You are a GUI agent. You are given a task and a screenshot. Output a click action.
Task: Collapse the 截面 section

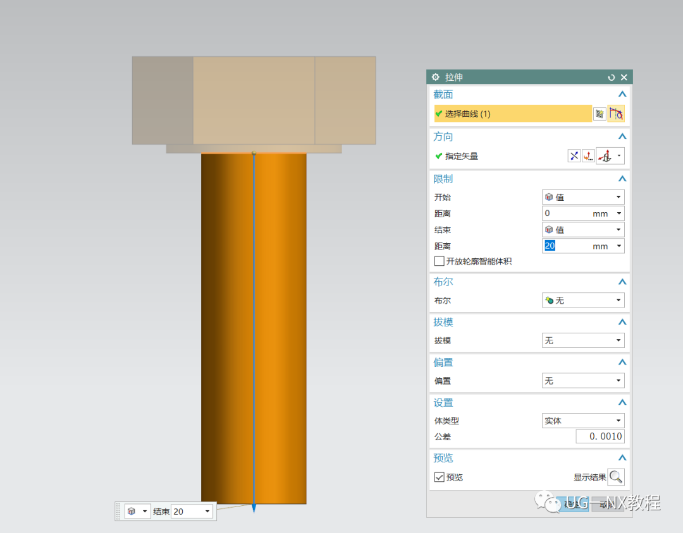click(622, 94)
